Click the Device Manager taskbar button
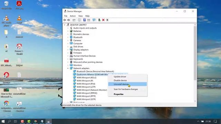 coord(48,121)
